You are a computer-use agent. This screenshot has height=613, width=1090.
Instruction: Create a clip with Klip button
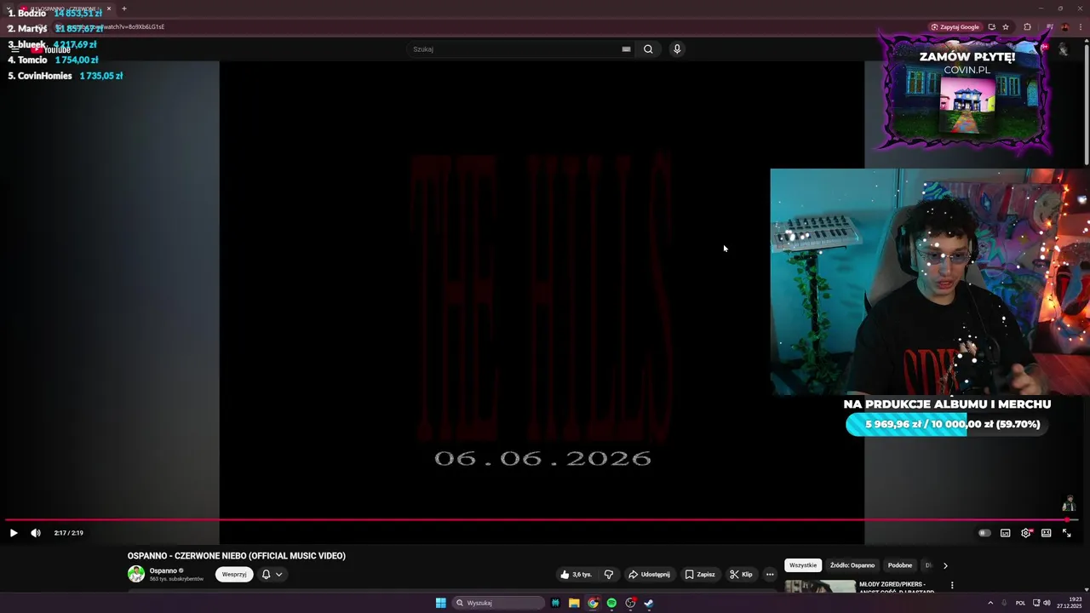(741, 575)
